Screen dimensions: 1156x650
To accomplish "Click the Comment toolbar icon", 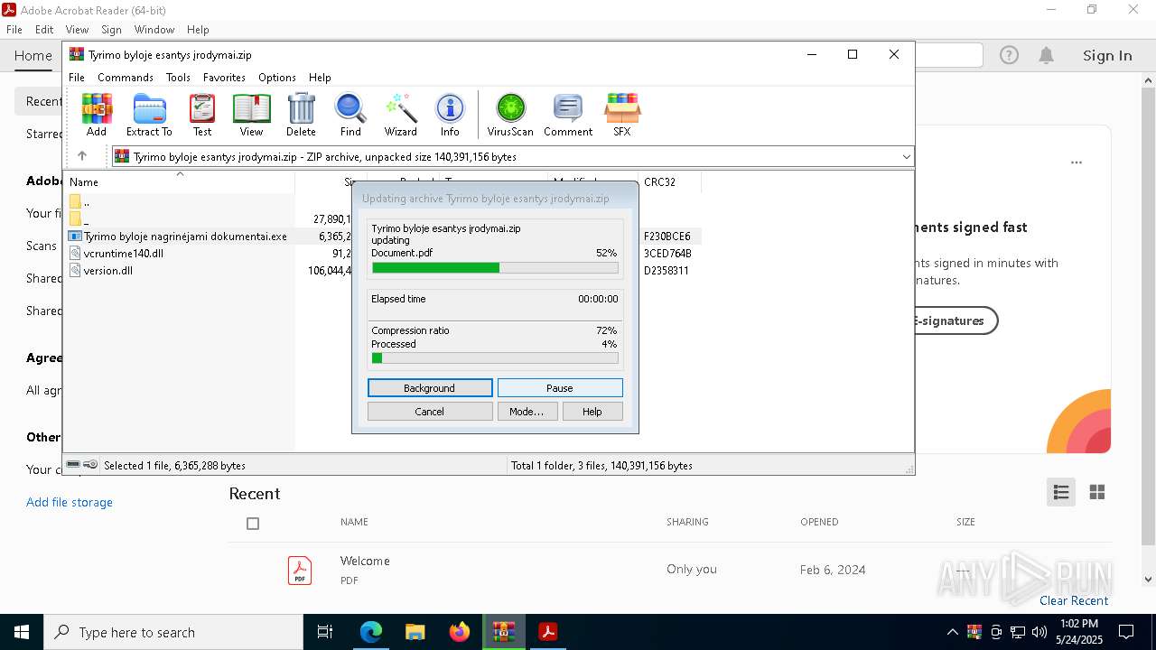I will [x=568, y=115].
